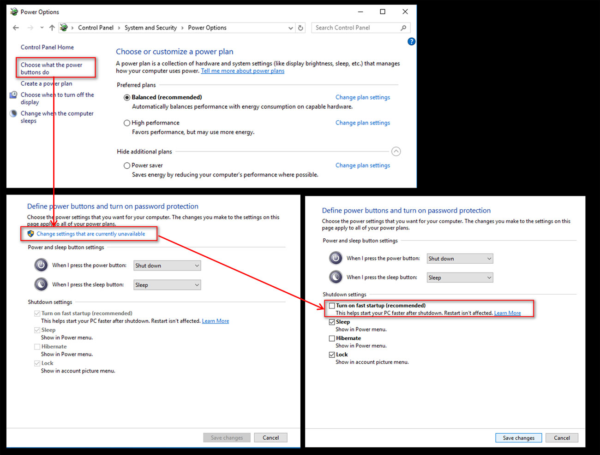This screenshot has height=455, width=600.
Task: Open the sleep button action dropdown, left panel
Action: [x=167, y=285]
